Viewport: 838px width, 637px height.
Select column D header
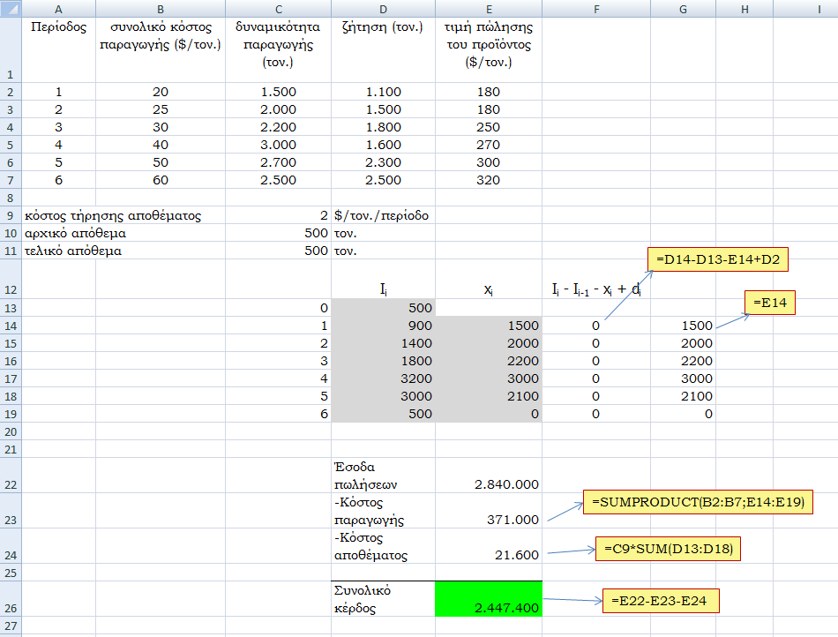tap(383, 9)
